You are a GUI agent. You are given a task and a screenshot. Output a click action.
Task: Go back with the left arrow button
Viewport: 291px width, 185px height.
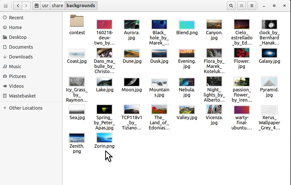[18, 6]
